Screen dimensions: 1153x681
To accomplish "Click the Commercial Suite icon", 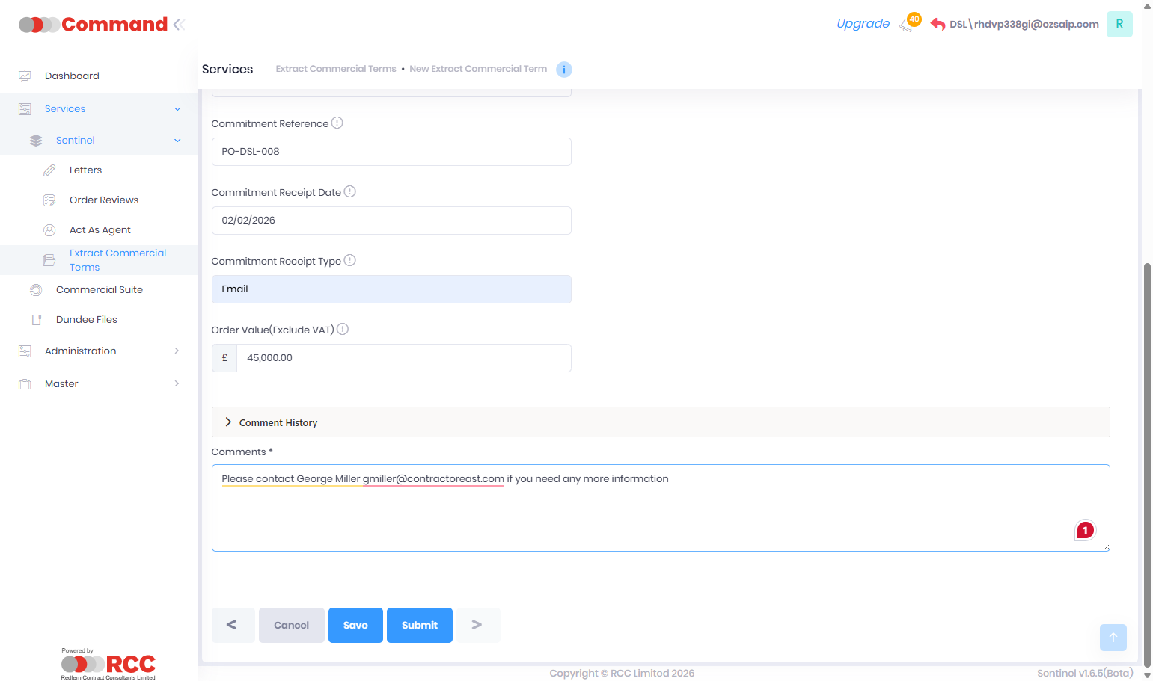I will point(36,290).
